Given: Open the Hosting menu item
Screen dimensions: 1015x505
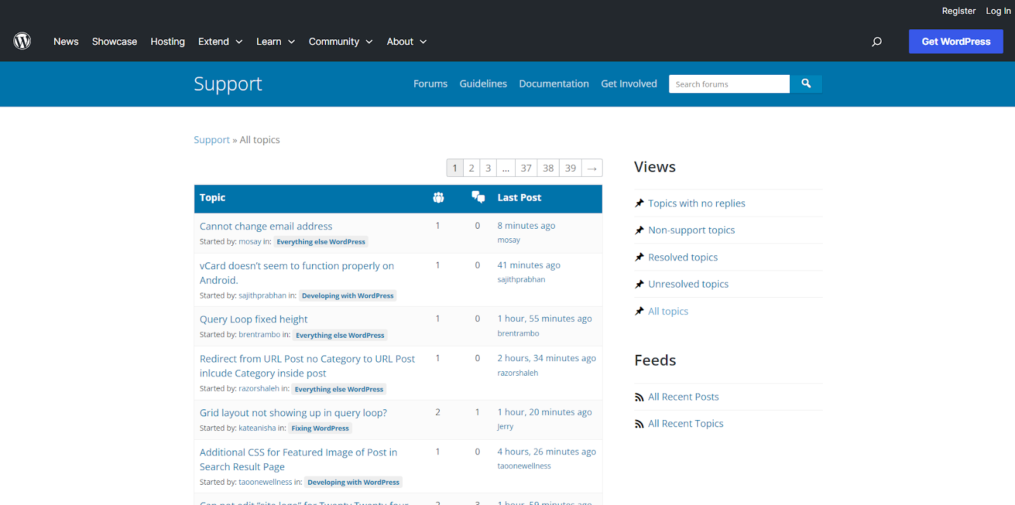Looking at the screenshot, I should pyautogui.click(x=167, y=41).
